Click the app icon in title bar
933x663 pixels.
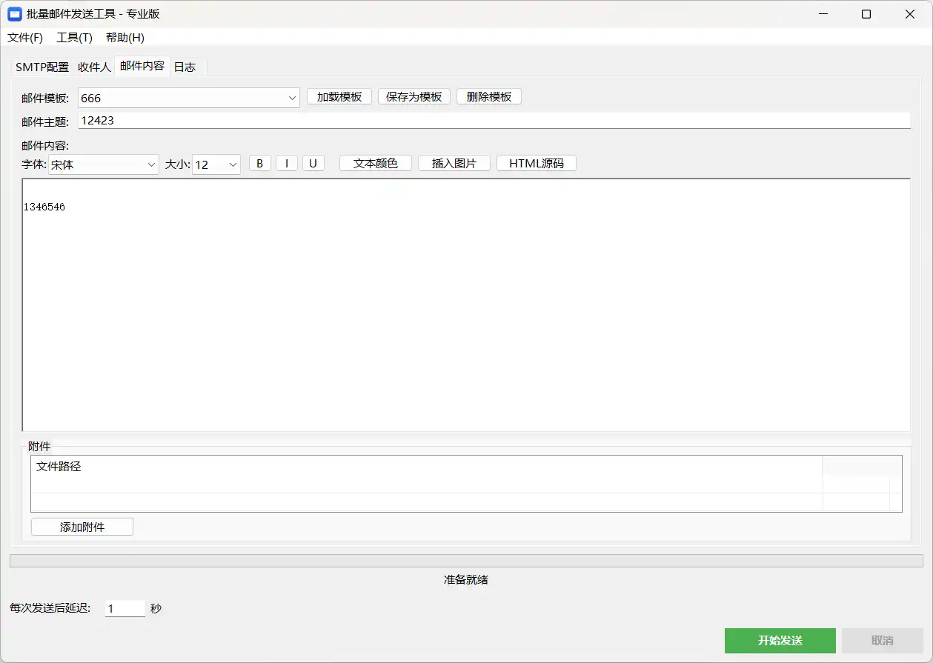[x=14, y=14]
